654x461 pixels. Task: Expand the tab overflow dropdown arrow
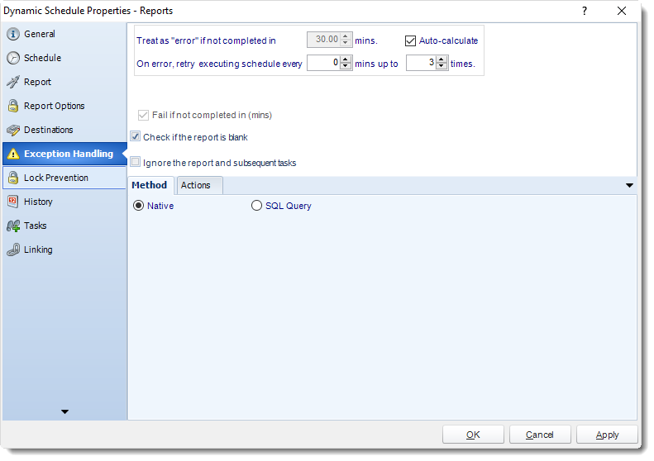(x=630, y=186)
